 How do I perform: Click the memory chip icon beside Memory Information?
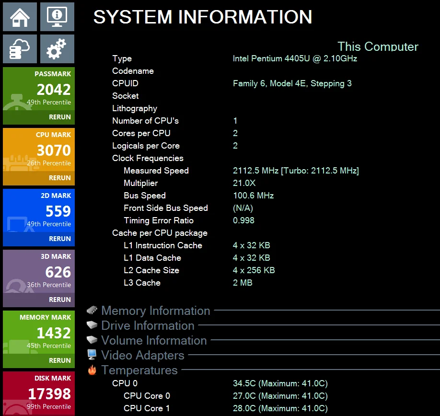[92, 310]
